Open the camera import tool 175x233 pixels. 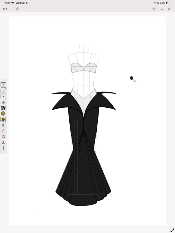click(x=3, y=136)
